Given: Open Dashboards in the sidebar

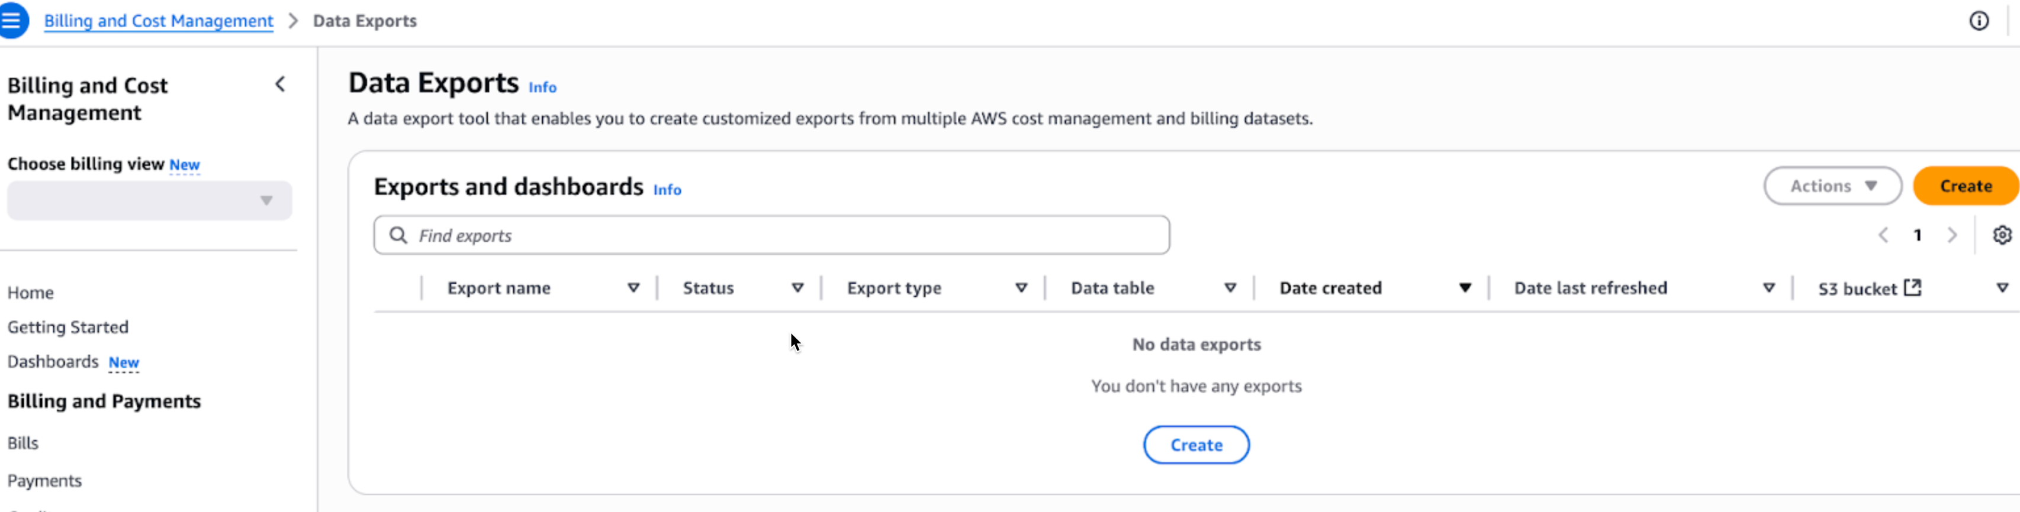Looking at the screenshot, I should point(53,362).
